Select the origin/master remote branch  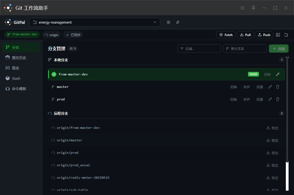click(166, 140)
